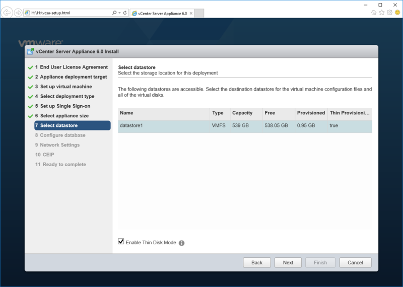Go to step 6 Select appliance size
Image resolution: width=403 pixels, height=287 pixels.
tap(62, 116)
